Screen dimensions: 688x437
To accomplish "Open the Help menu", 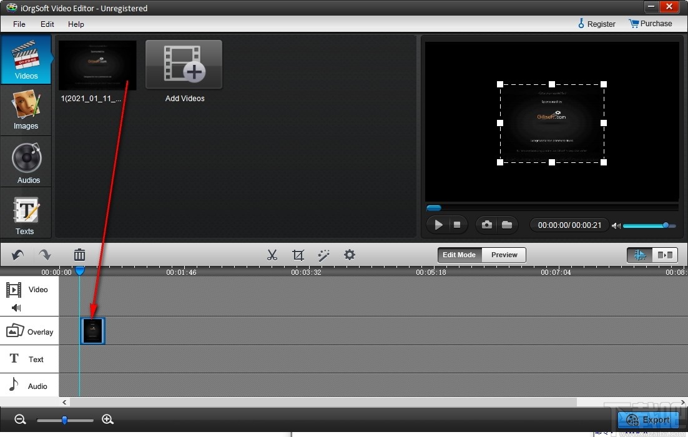I will pos(76,24).
